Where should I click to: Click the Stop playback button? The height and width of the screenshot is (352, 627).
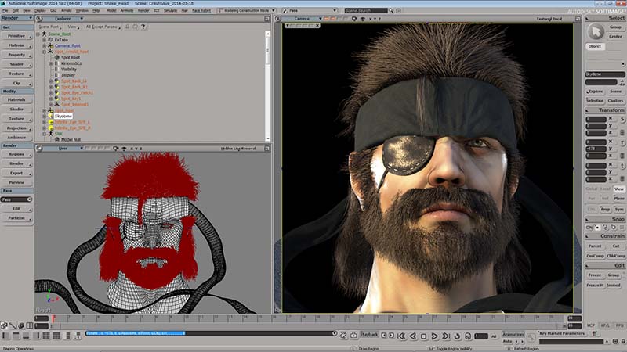click(x=424, y=336)
